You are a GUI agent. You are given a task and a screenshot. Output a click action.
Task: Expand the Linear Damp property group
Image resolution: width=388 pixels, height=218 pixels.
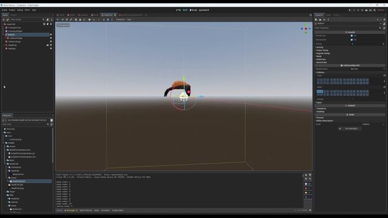coord(322,50)
